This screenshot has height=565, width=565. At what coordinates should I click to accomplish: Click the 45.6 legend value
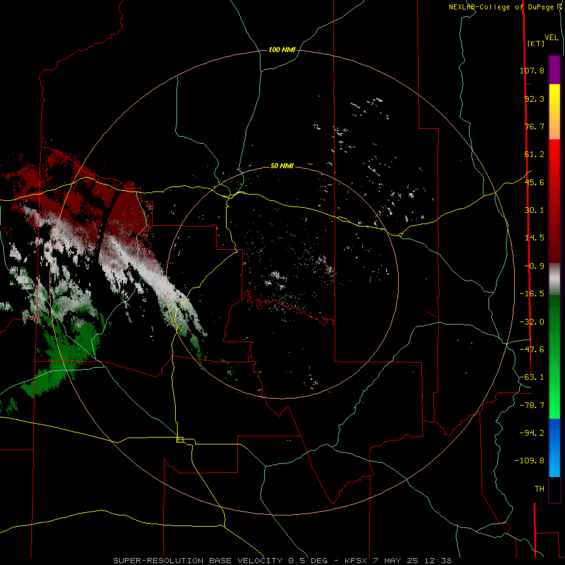[534, 182]
